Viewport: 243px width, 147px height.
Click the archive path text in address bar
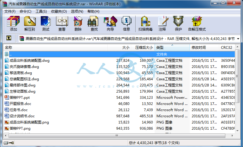point(130,39)
